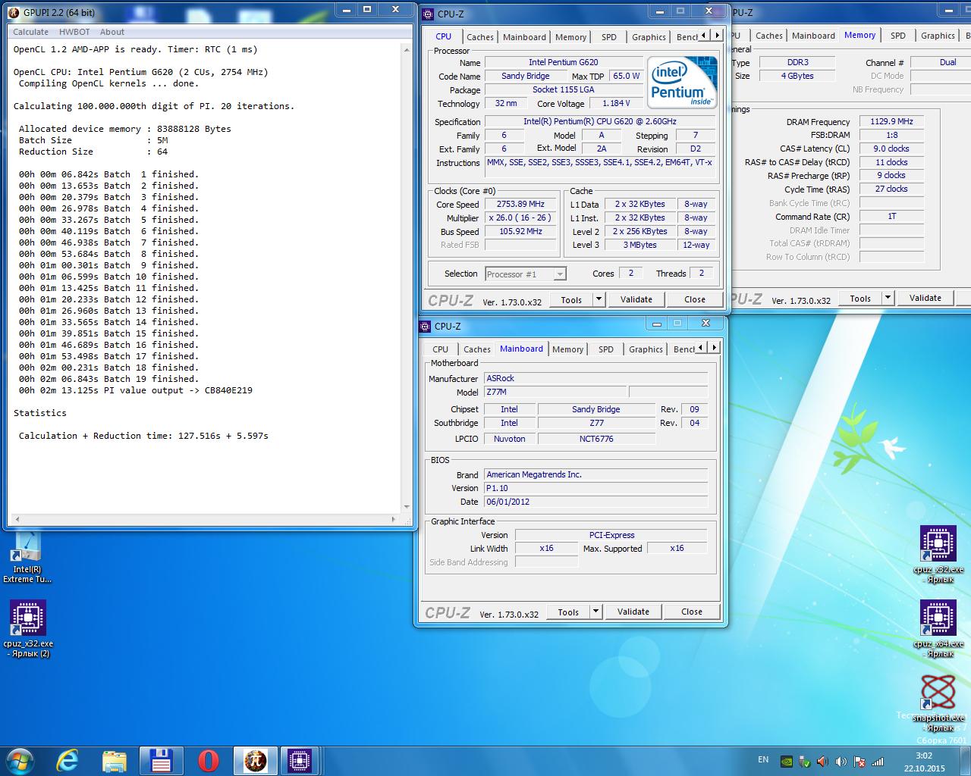Open the network signal bars tray icon
Image resolution: width=971 pixels, height=776 pixels.
tap(877, 762)
